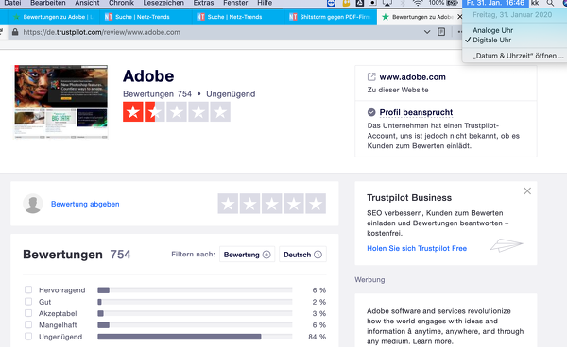The image size is (567, 347).
Task: Click the AirPlay display icon in menu bar
Action: click(x=387, y=3)
